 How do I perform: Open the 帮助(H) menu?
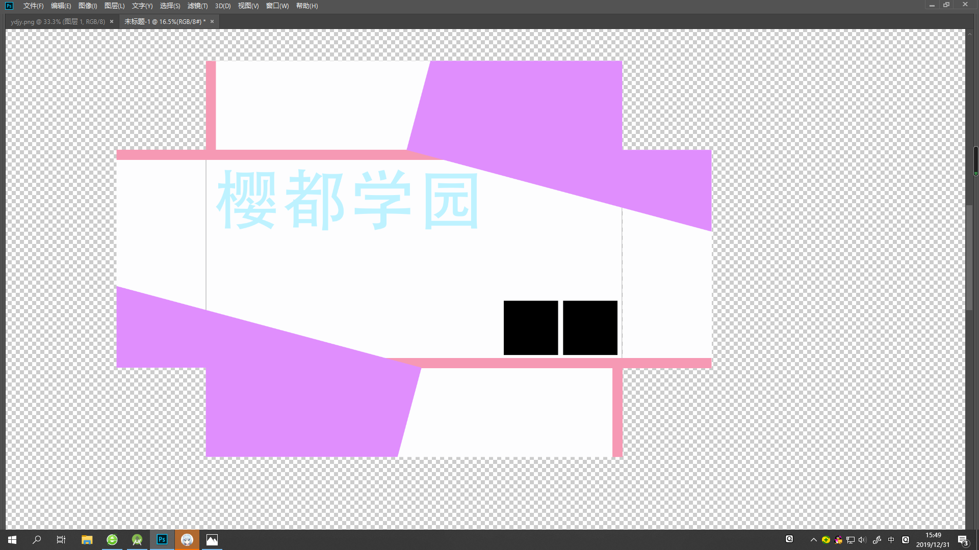pyautogui.click(x=307, y=6)
